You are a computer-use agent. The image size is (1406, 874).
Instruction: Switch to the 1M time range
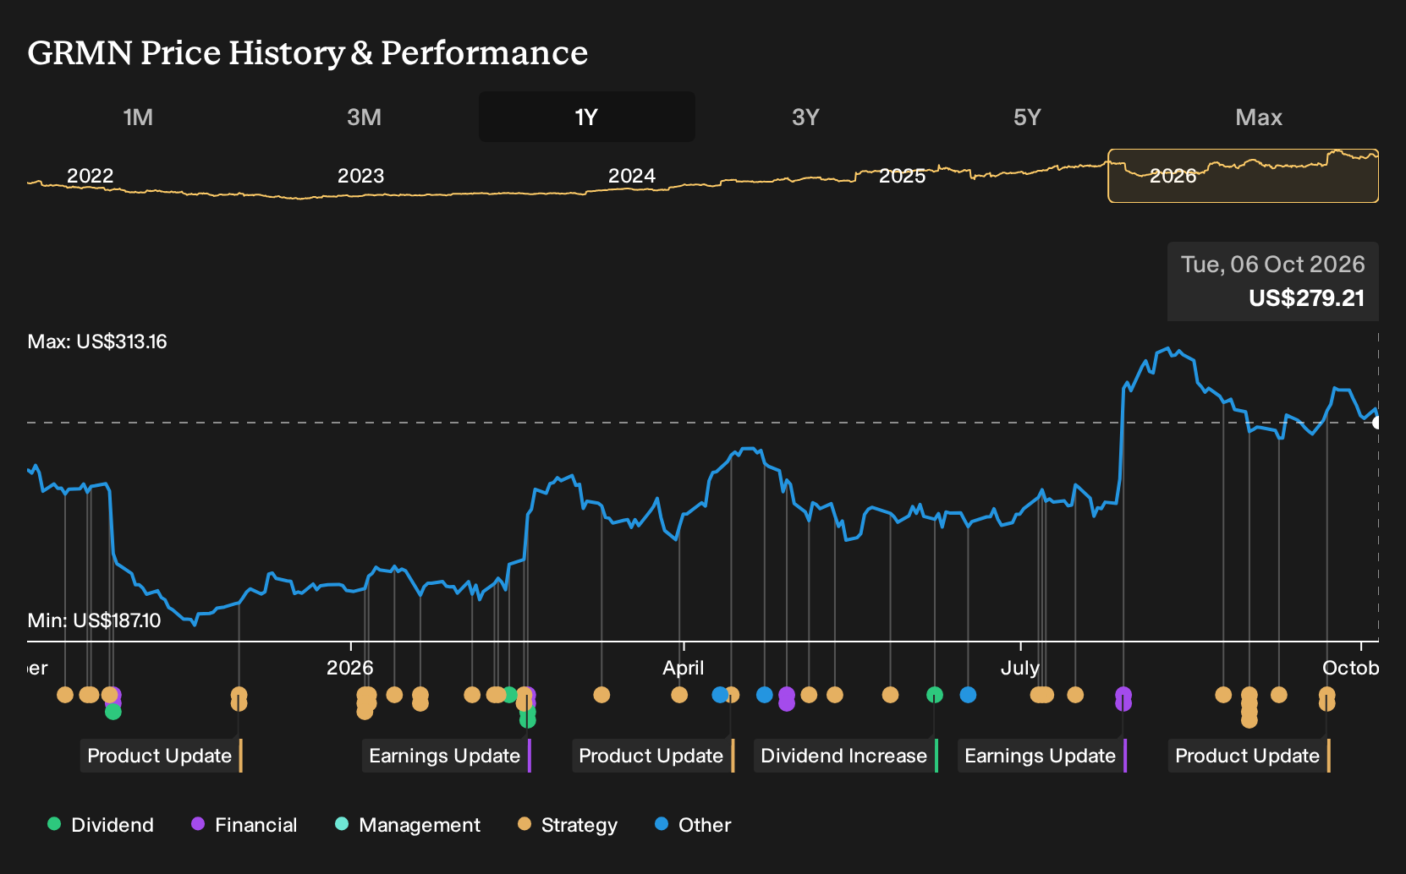(138, 117)
